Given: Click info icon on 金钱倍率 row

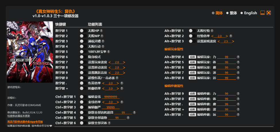Looking at the screenshot, I should 122,102.
